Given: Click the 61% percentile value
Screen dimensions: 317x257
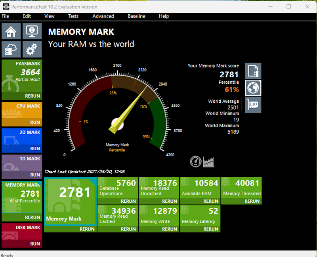Looking at the screenshot, I should point(232,90).
